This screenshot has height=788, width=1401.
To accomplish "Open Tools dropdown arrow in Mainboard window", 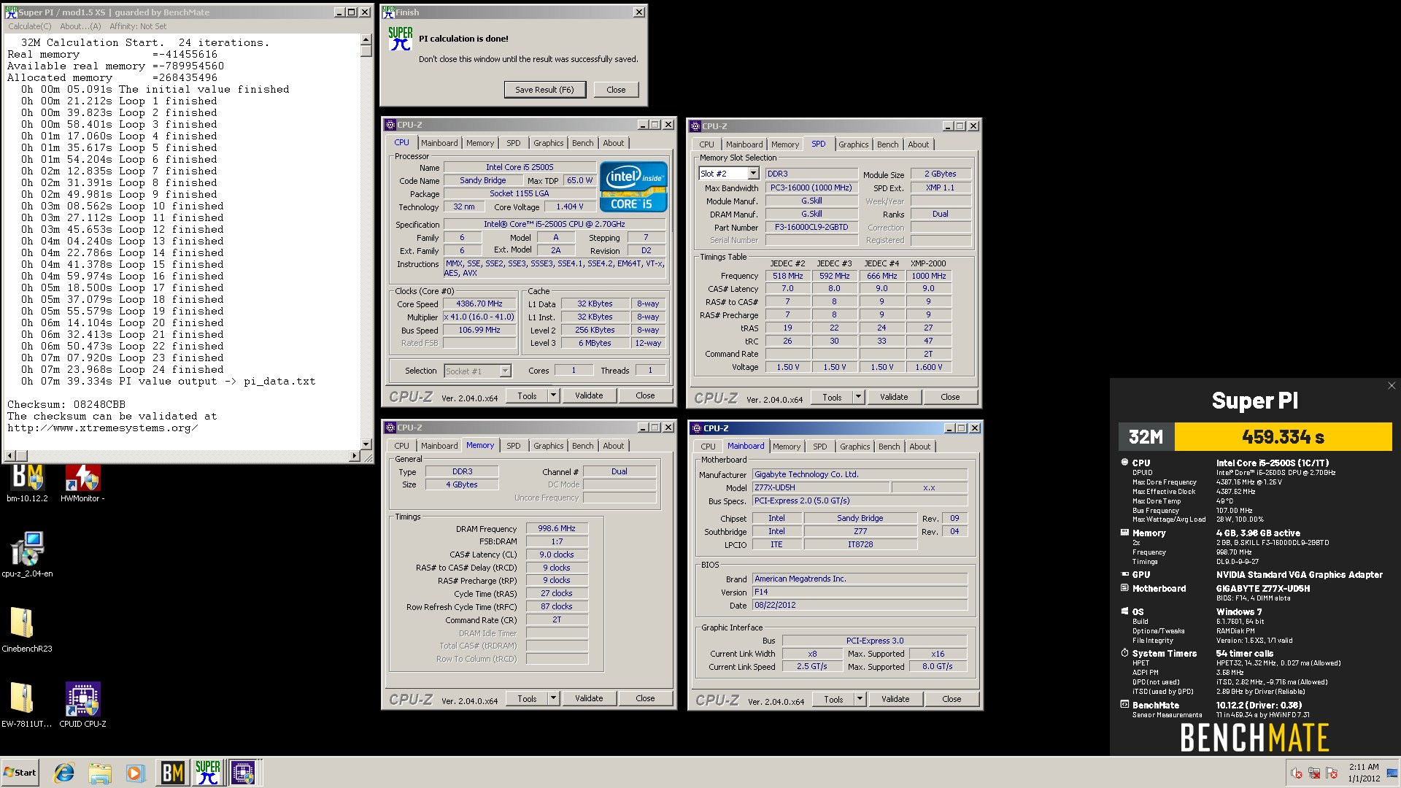I will coord(860,699).
